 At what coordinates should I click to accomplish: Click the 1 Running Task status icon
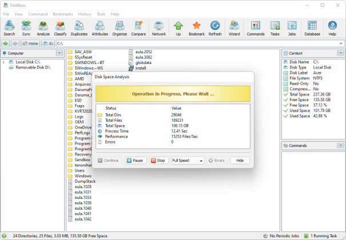point(307,236)
